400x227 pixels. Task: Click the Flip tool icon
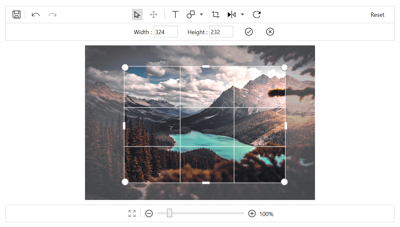point(232,14)
